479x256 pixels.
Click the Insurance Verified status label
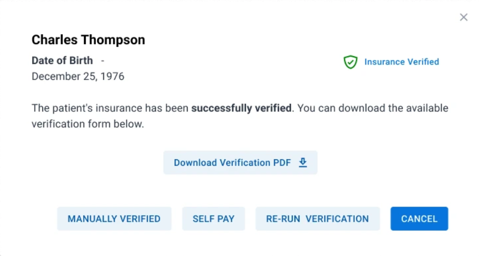pyautogui.click(x=401, y=62)
